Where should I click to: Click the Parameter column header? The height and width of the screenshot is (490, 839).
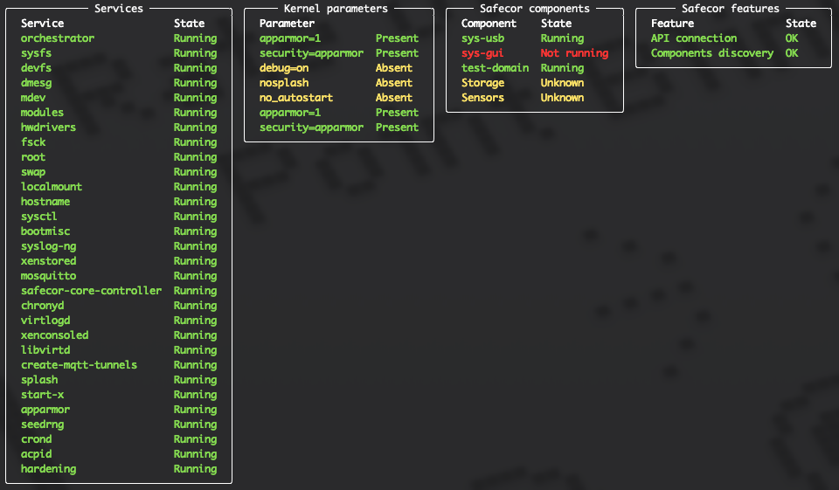[287, 24]
